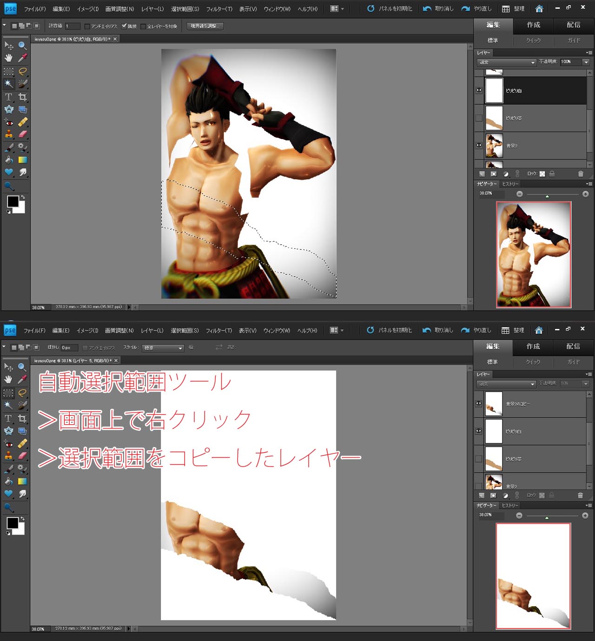Hide the 背景2 layer in the top window
Viewport: 595px width, 641px height.
479,146
